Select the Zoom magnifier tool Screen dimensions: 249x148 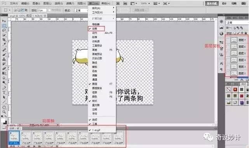coord(4,112)
